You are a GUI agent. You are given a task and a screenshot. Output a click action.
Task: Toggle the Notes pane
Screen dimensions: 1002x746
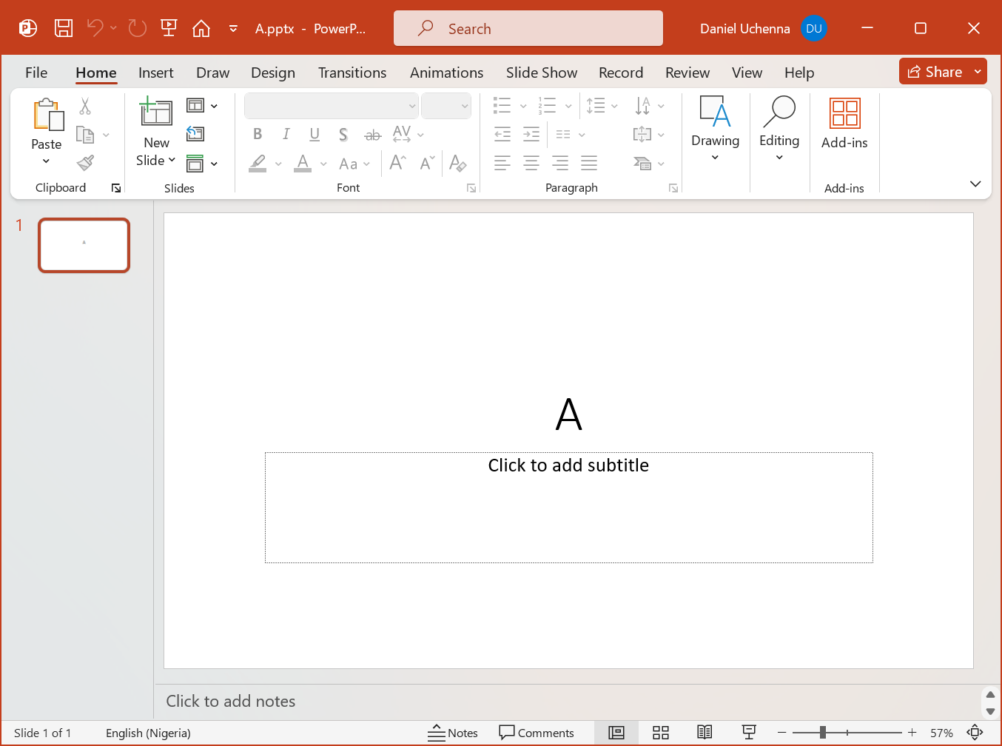click(x=453, y=733)
